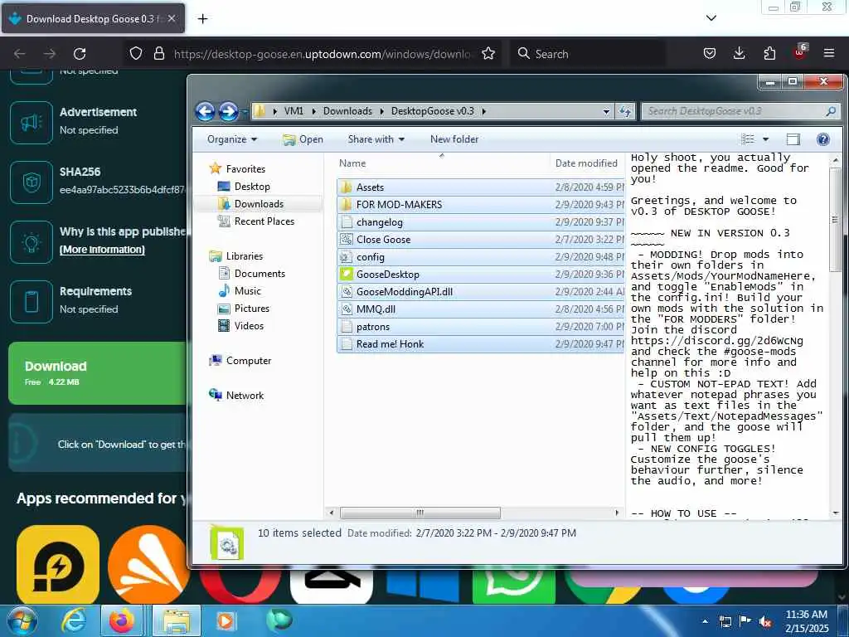Select GooseModdingAPI.dll file icon
This screenshot has height=637, width=849.
pos(346,291)
